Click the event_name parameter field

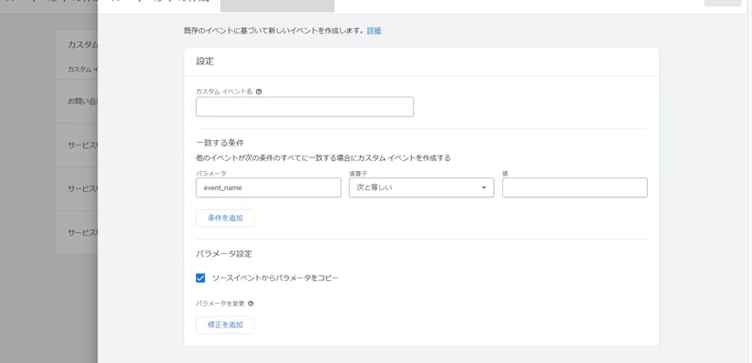pyautogui.click(x=269, y=187)
